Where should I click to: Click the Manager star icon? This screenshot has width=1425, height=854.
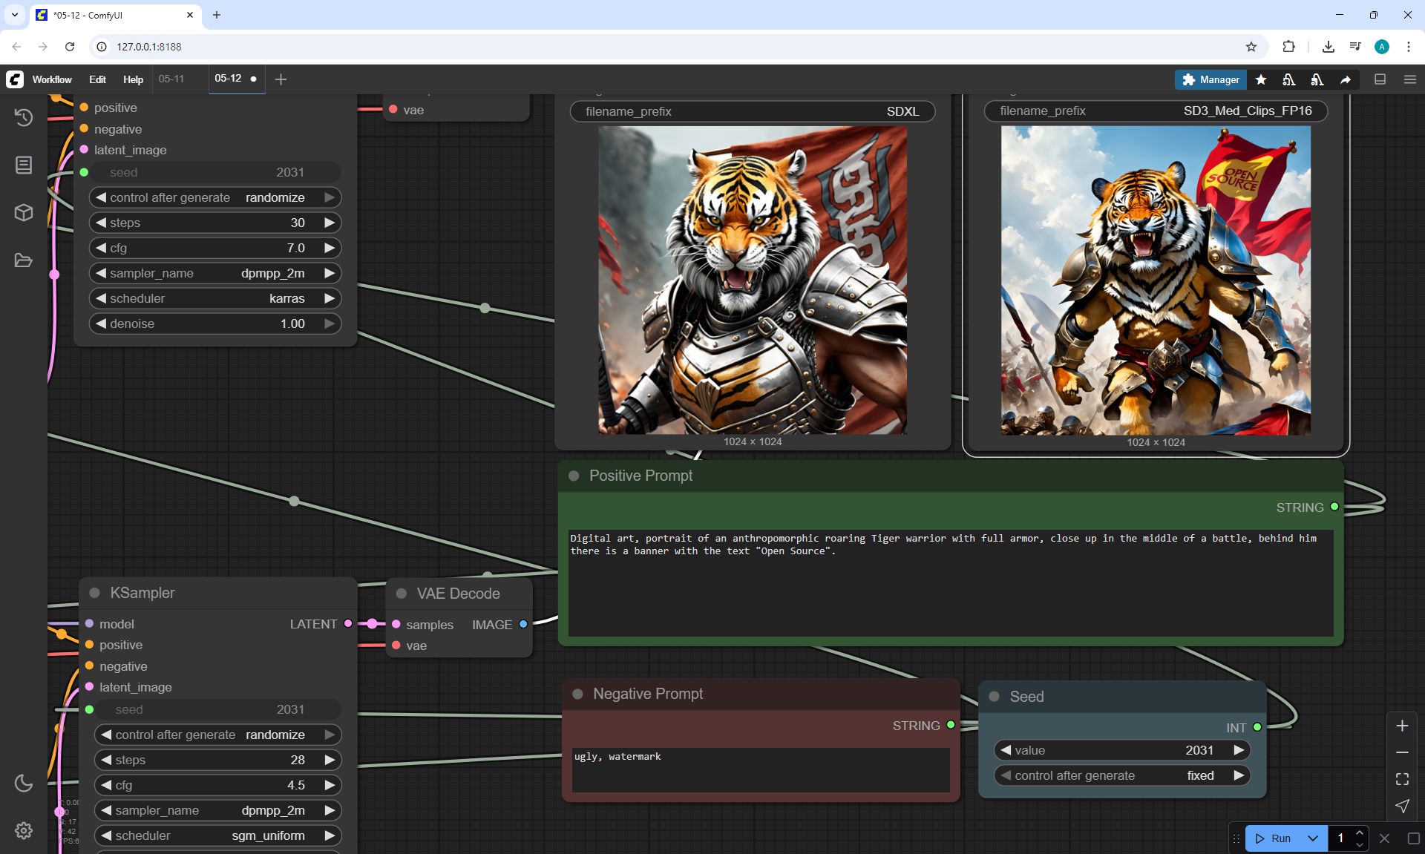click(1261, 79)
